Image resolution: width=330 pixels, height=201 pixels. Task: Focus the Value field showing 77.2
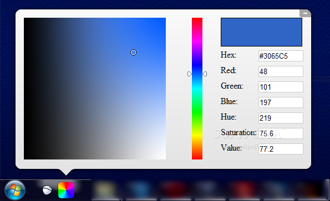pos(281,149)
